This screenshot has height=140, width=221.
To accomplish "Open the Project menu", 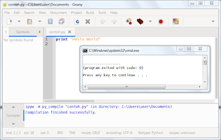I will pyautogui.click(x=76, y=13).
